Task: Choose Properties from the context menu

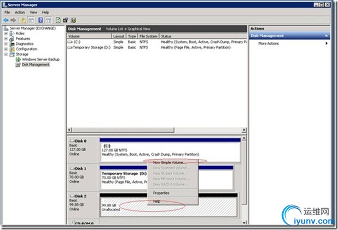Action: click(173, 193)
